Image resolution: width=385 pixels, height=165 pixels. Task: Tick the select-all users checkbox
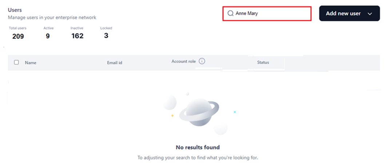coord(16,62)
